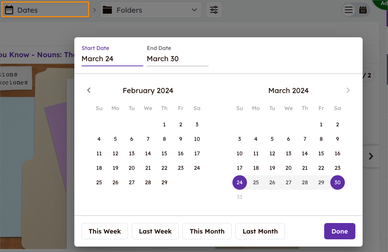Click the February 2024 month heading

(148, 91)
